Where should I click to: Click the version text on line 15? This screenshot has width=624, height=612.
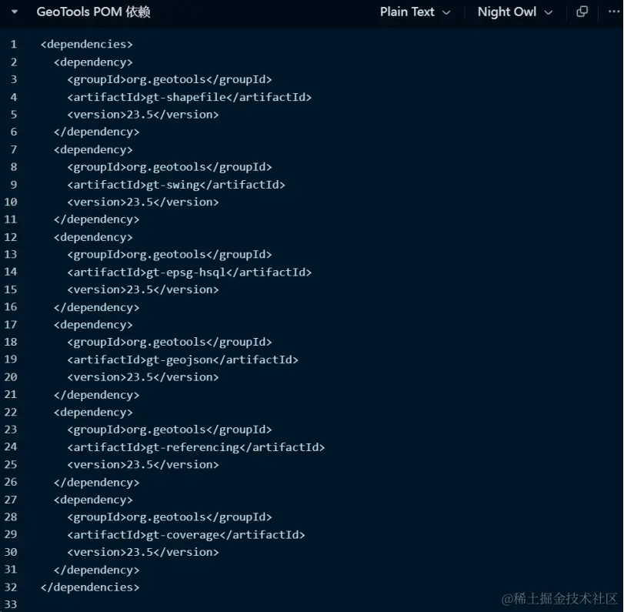click(x=143, y=290)
